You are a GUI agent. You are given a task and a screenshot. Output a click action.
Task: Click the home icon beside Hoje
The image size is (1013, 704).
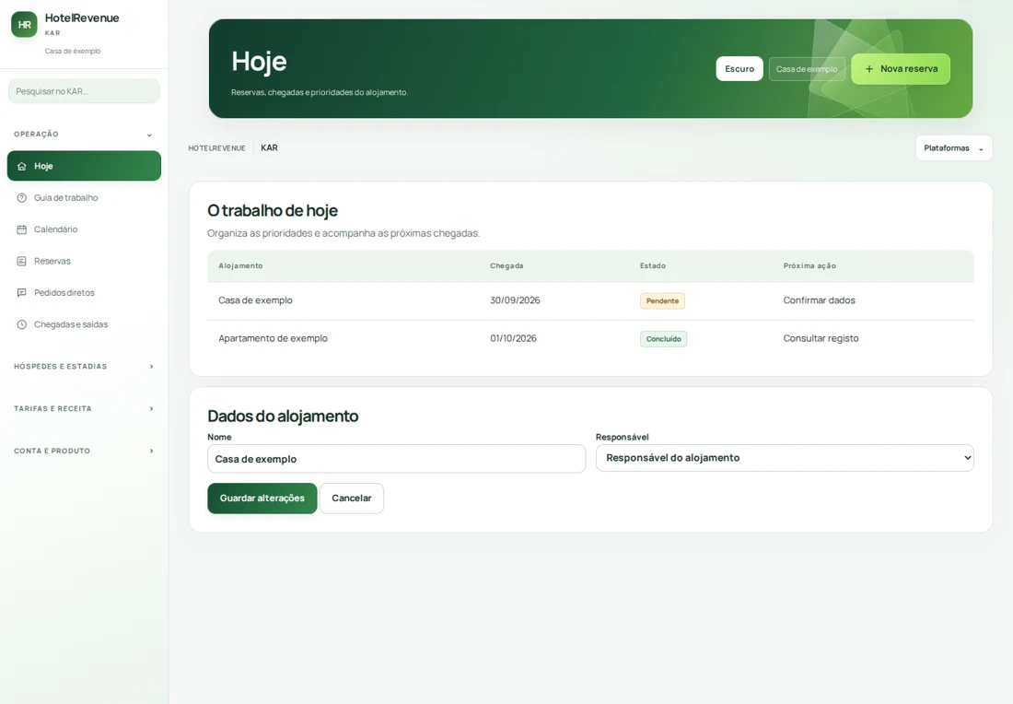[x=21, y=166]
